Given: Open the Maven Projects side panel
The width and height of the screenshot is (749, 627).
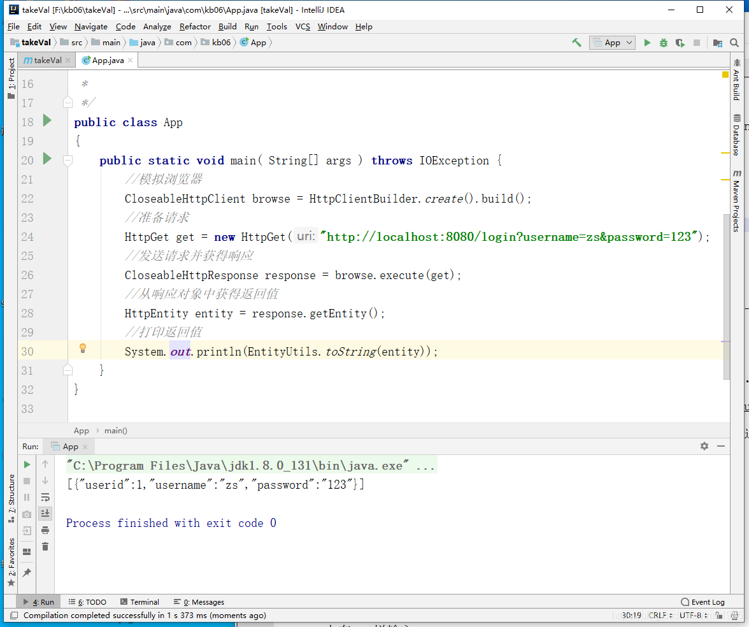Looking at the screenshot, I should (736, 201).
